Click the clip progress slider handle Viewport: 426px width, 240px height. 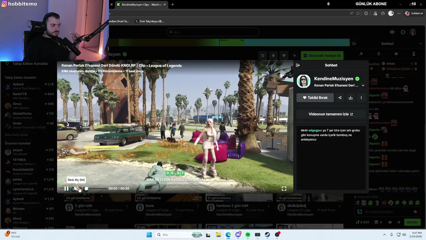(86, 189)
